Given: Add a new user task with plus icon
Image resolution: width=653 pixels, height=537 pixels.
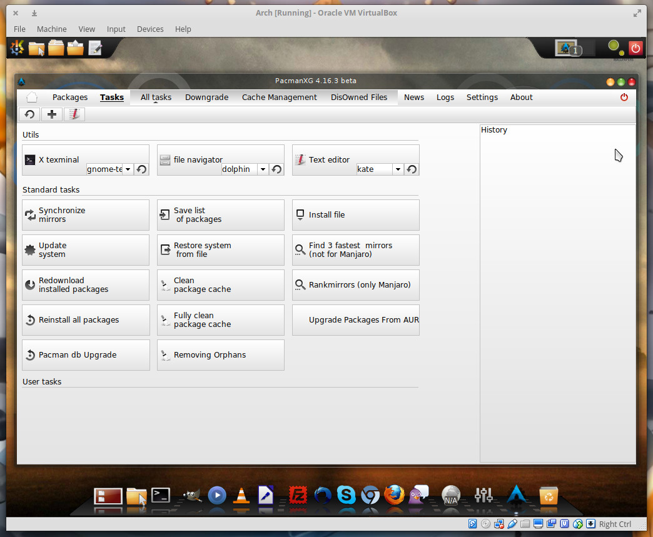Looking at the screenshot, I should pyautogui.click(x=52, y=114).
